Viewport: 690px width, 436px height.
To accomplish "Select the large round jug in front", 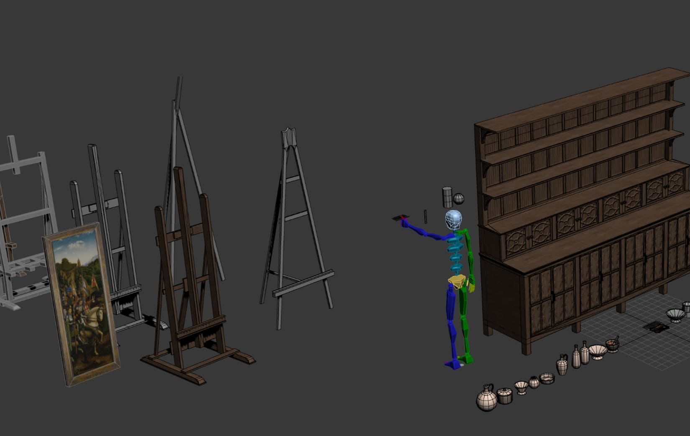I will coord(487,398).
